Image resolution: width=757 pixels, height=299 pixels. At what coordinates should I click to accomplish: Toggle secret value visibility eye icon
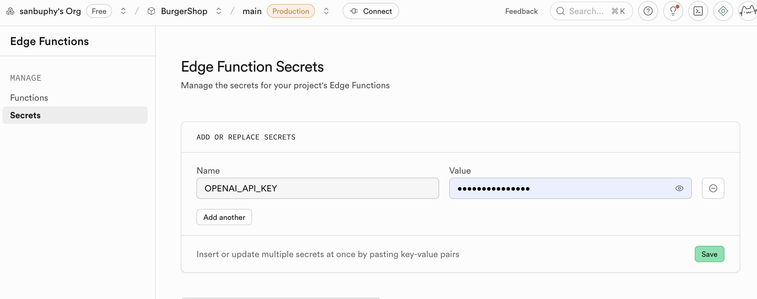point(679,188)
